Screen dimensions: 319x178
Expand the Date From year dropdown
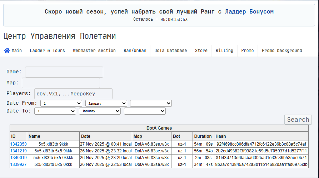[x=151, y=103]
